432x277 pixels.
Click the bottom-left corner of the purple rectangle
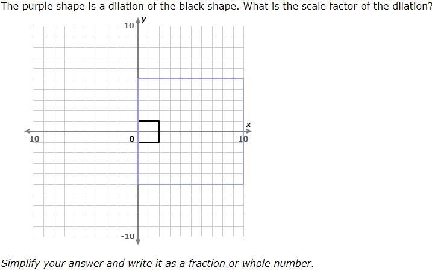(x=138, y=184)
